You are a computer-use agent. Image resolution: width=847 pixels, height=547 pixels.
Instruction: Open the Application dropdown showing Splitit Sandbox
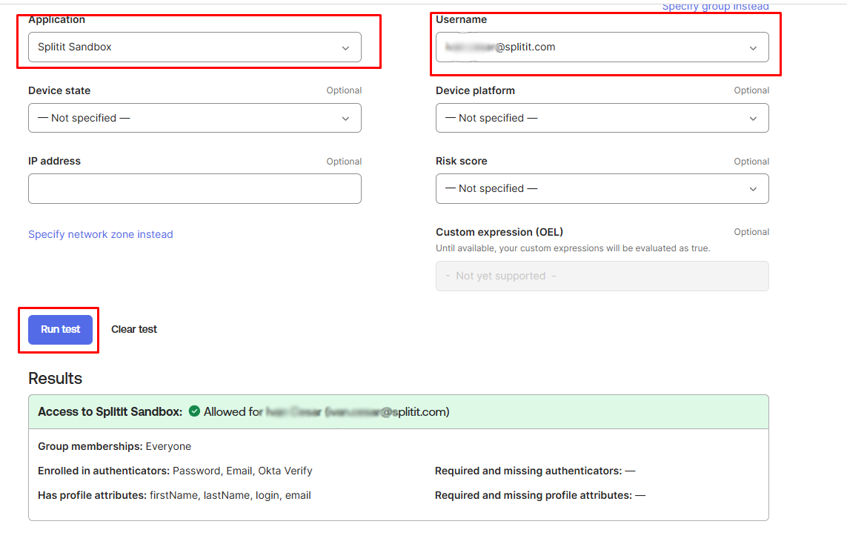[x=194, y=47]
